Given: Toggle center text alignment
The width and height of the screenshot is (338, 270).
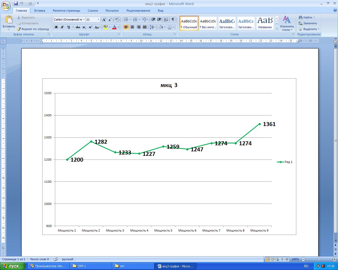Looking at the screenshot, I should click(x=132, y=27).
